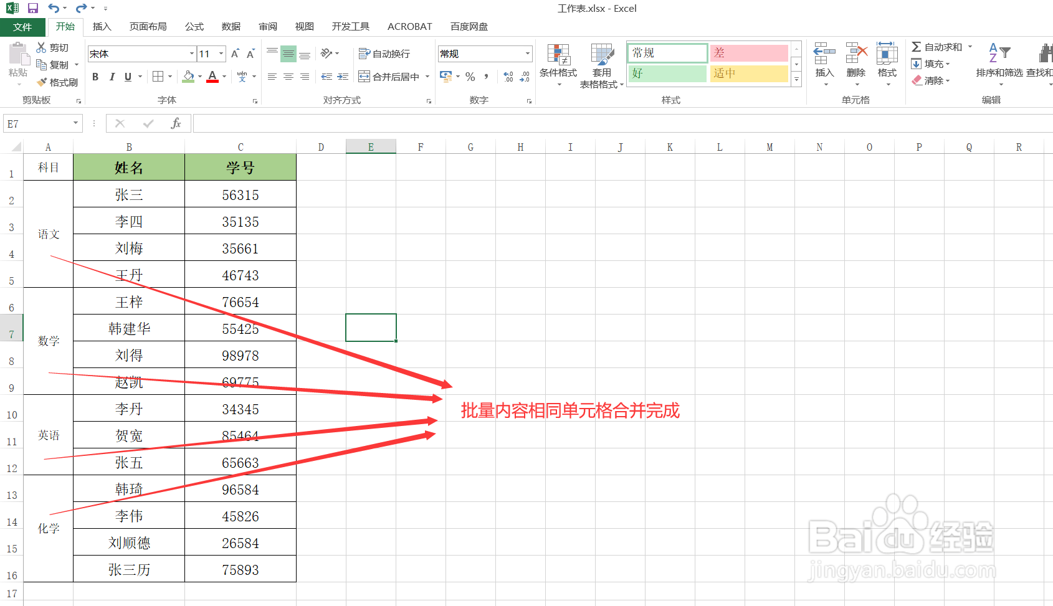Click the 插入 insert cells icon
Viewport: 1053px width, 606px height.
pos(824,54)
